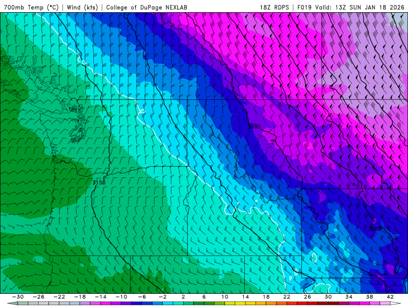This screenshot has height=306, width=408.
Task: Click the 2 value on temperature scale
Action: point(183,297)
